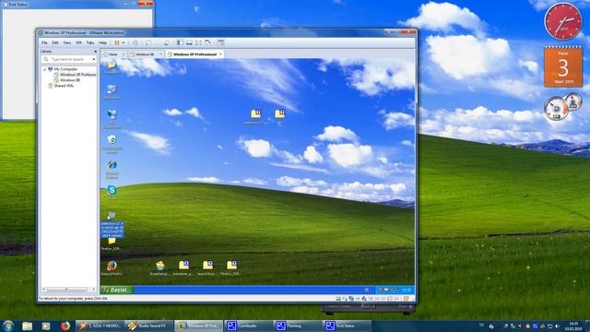Screen dimensions: 590x332
Task: Open the File menu in VMware
Action: (44, 43)
